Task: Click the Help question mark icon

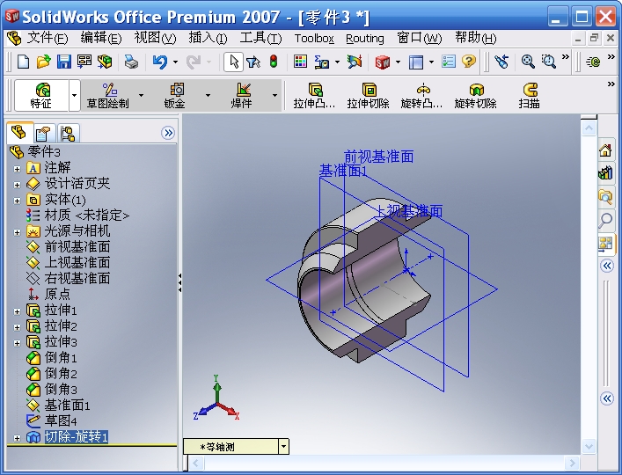Action: coord(469,62)
